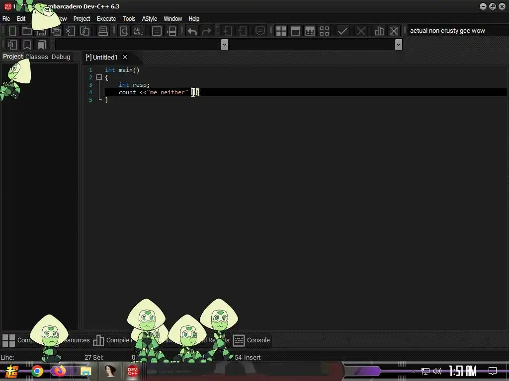The height and width of the screenshot is (381, 509).
Task: Save all files toolbar icon
Action: [56, 31]
